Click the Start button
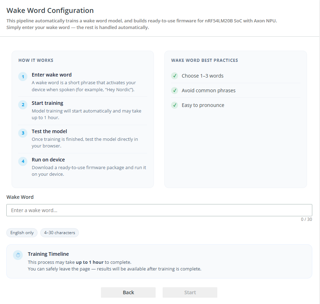 tap(190, 292)
